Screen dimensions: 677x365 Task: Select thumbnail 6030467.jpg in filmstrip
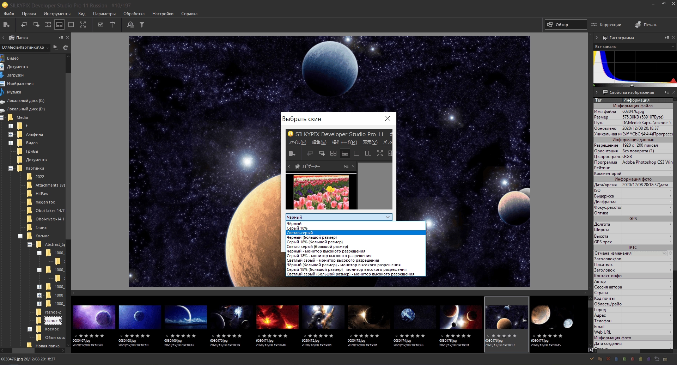coord(94,317)
